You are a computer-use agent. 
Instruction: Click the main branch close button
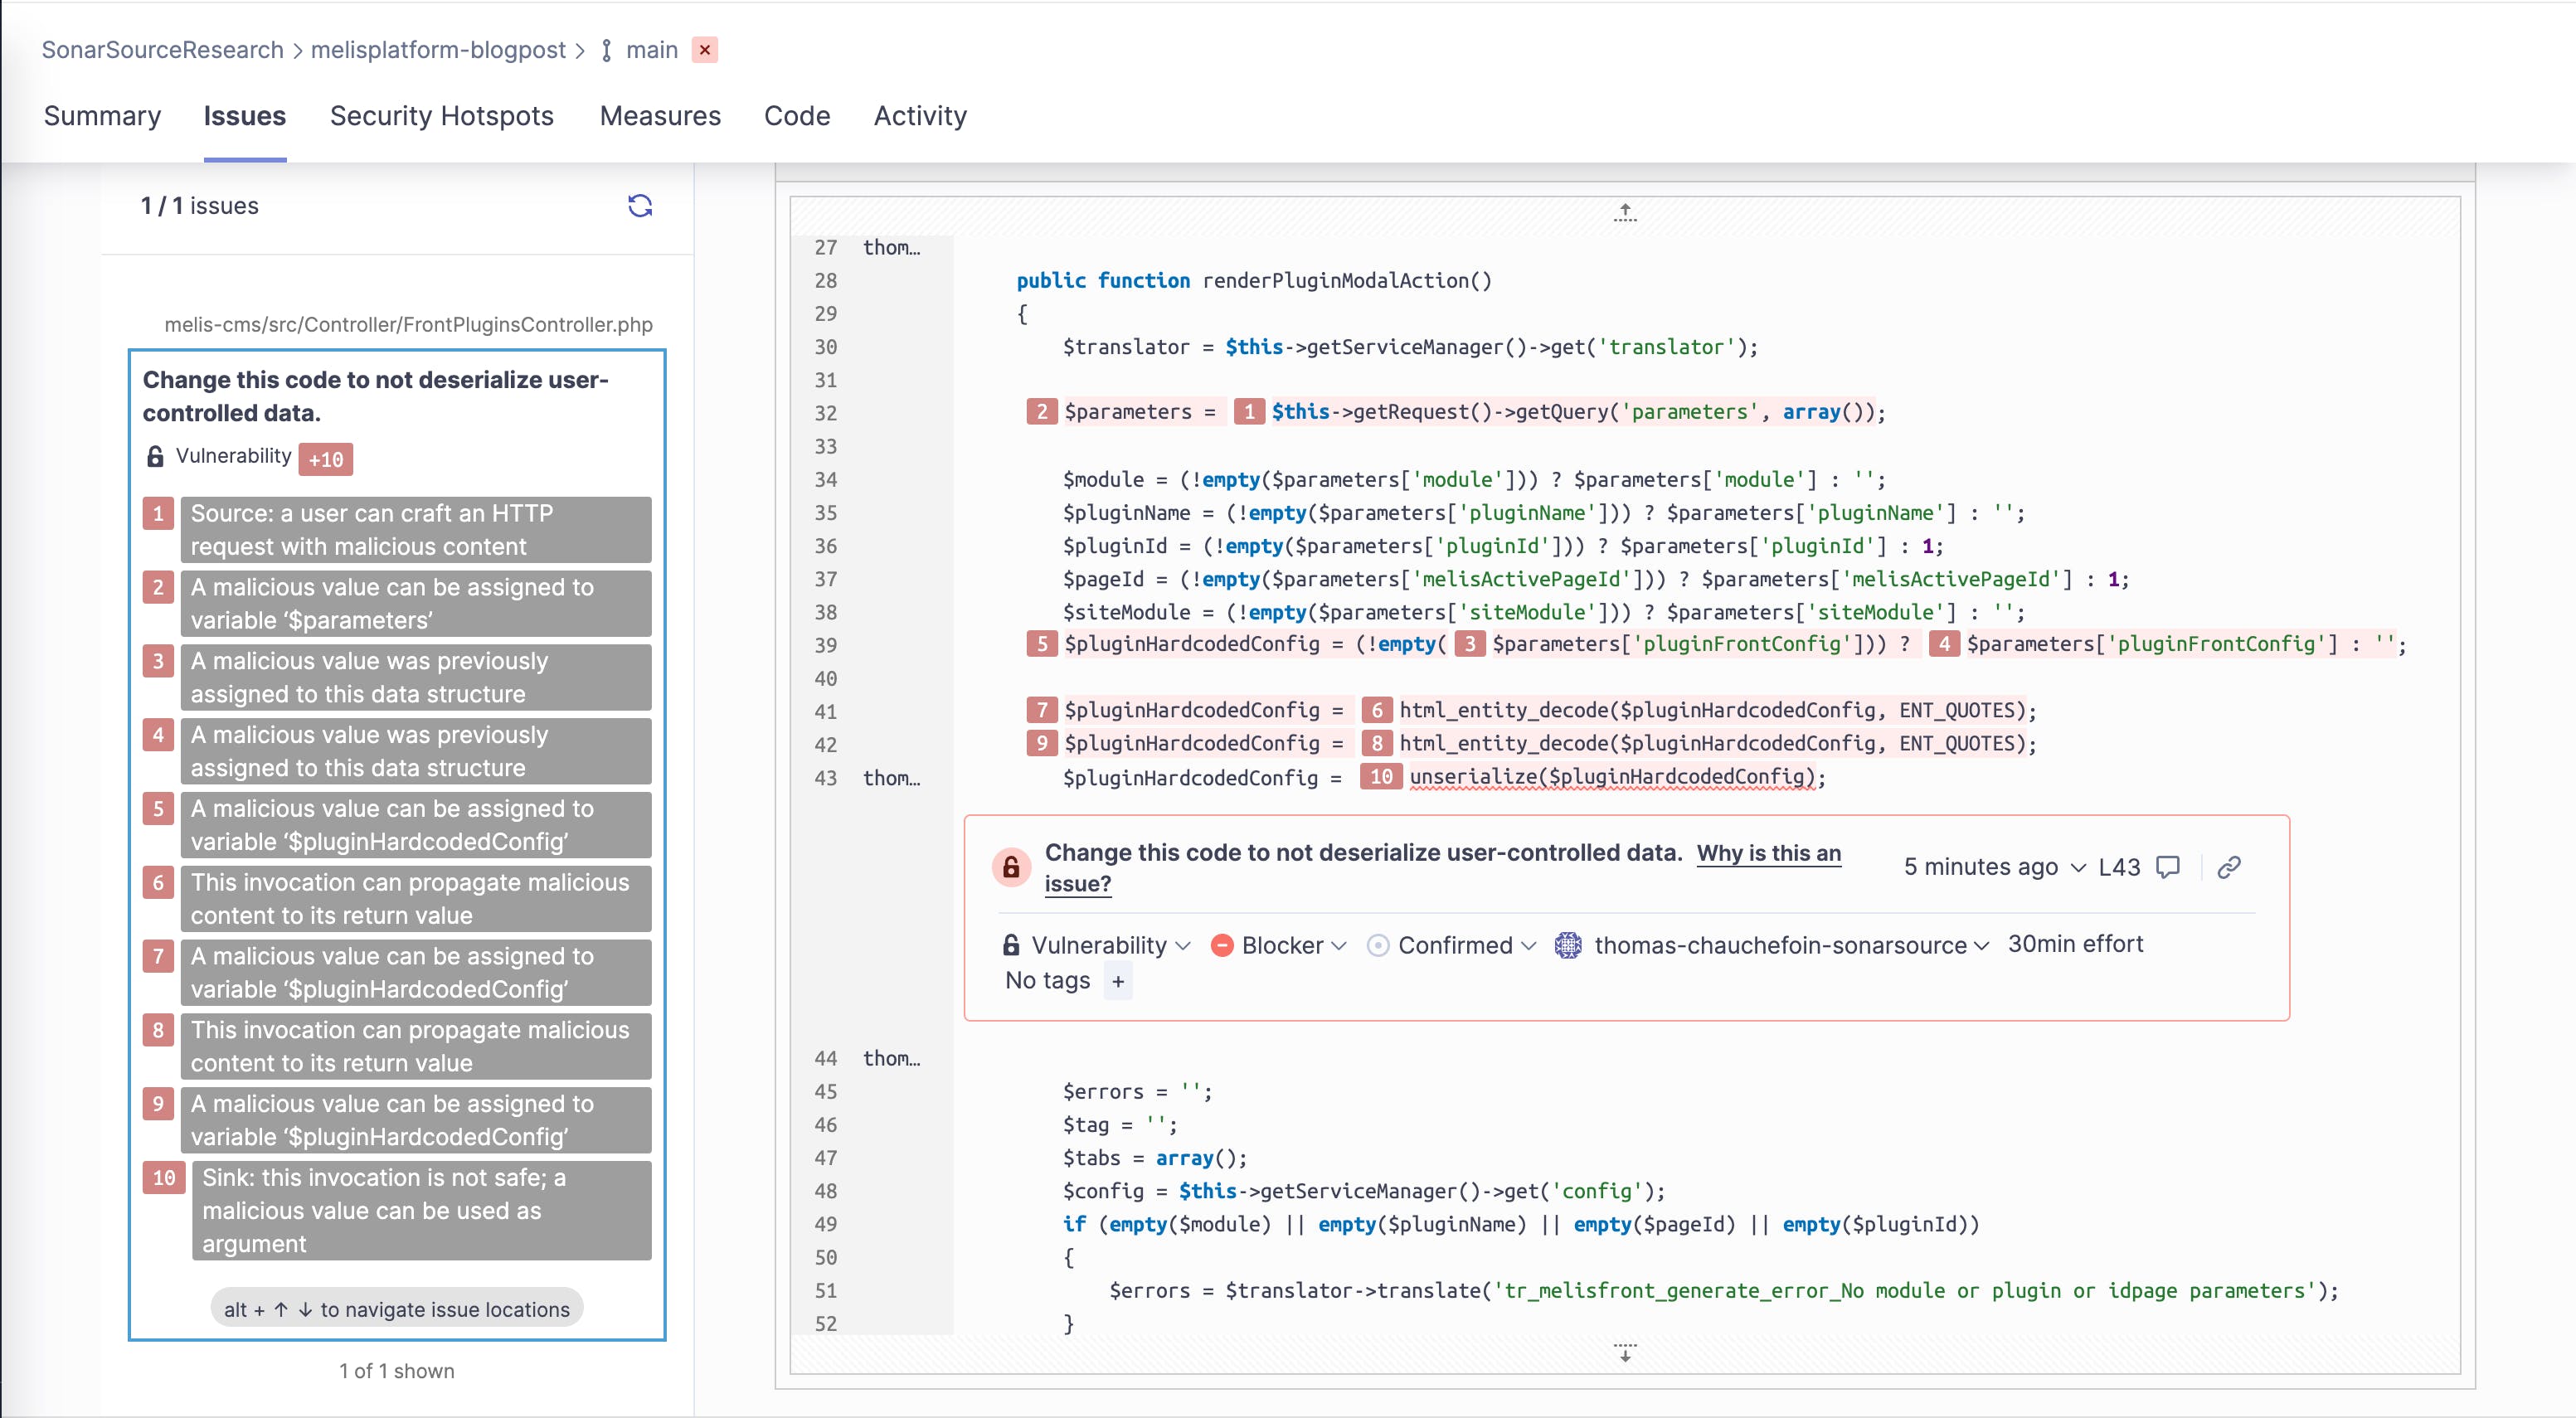pyautogui.click(x=707, y=49)
